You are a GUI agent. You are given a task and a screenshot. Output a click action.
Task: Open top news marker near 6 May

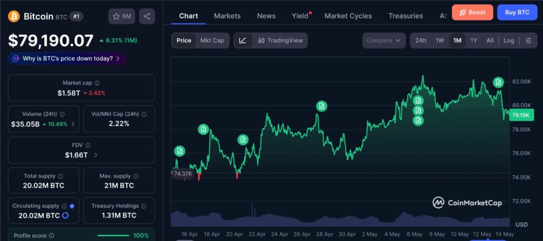point(418,101)
